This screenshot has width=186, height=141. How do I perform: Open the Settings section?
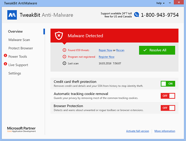(15, 73)
